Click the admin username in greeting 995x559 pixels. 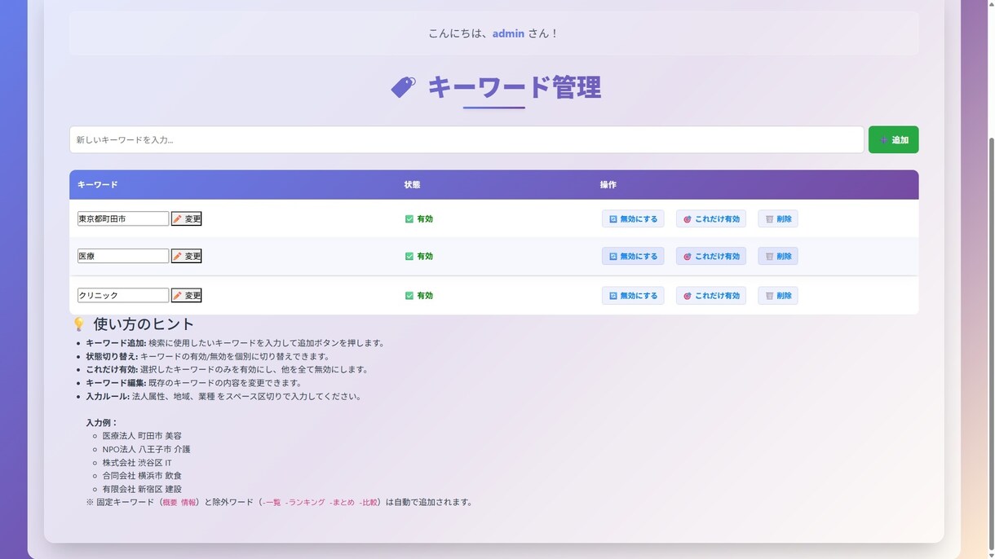508,33
